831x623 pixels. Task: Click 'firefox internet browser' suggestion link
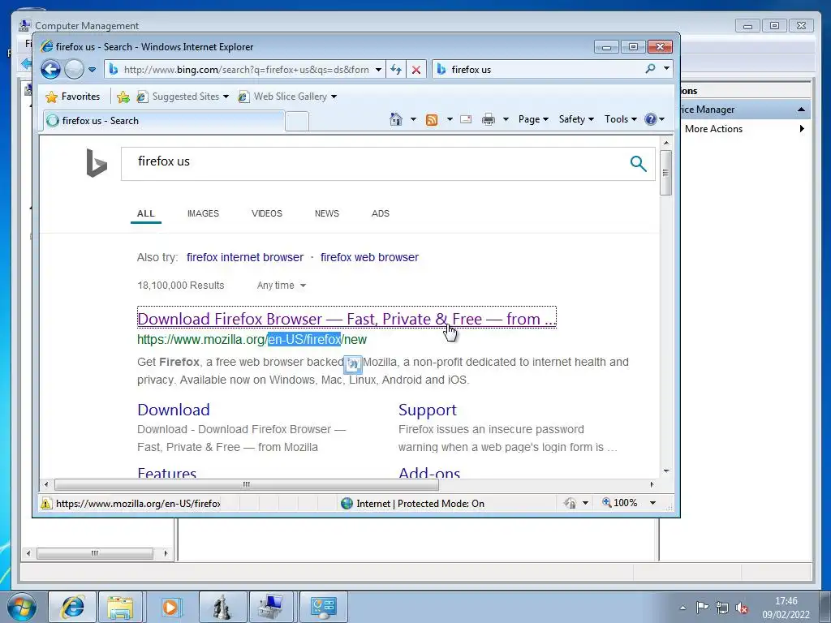pos(245,257)
